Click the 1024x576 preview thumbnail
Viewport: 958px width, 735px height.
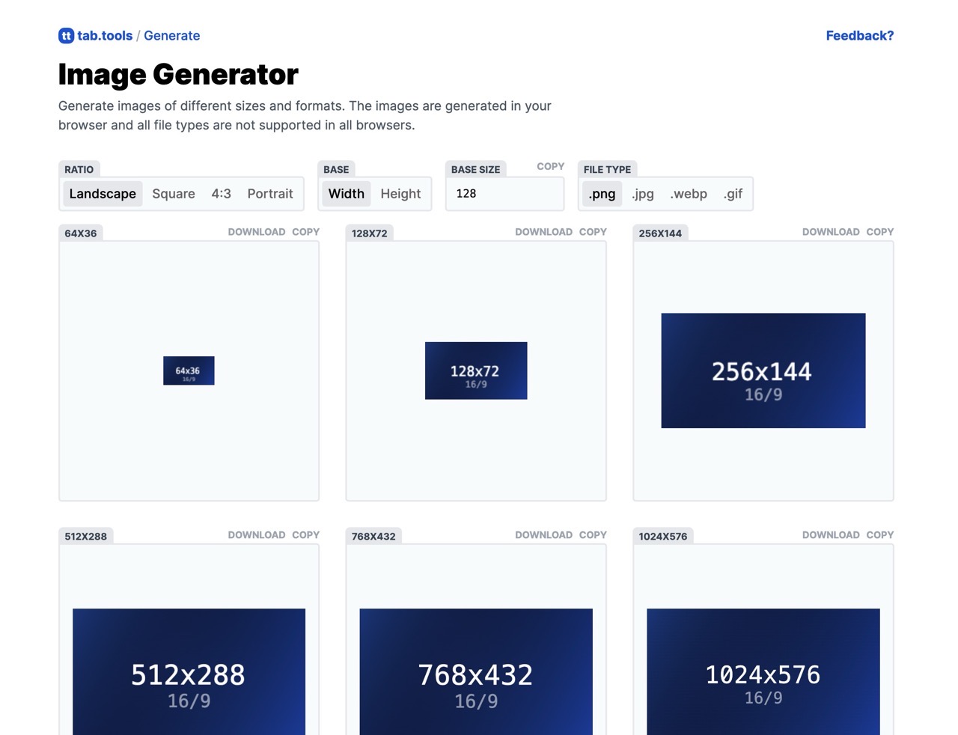click(763, 671)
